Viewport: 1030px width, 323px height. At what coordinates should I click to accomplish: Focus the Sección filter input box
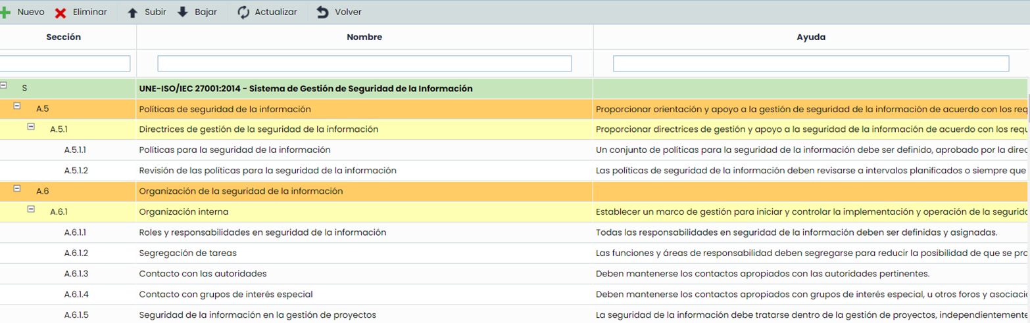pyautogui.click(x=64, y=64)
